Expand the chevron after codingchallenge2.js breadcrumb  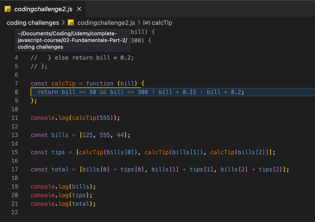pos(139,23)
